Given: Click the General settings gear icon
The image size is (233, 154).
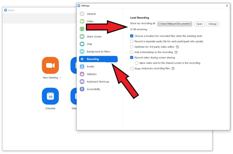Looking at the screenshot, I should click(82, 14).
